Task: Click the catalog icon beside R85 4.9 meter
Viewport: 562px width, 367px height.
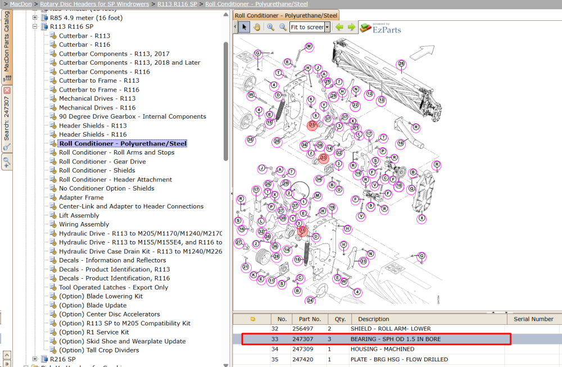Action: (44, 17)
